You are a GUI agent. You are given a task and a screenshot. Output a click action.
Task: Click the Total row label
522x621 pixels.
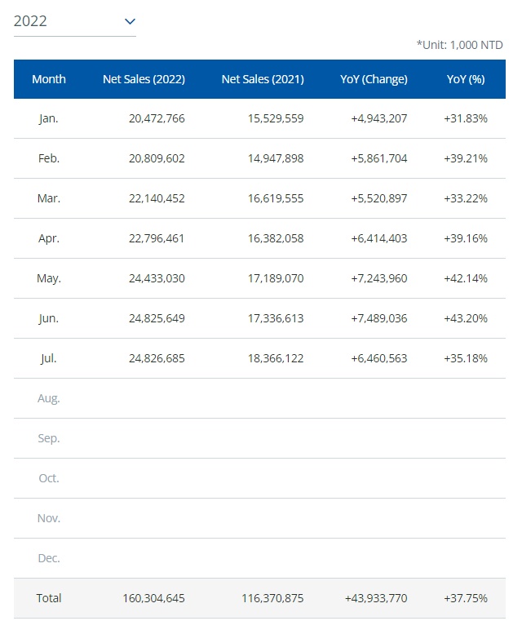49,598
